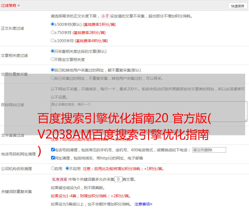Image resolution: width=249 pixels, height=209 pixels.
Task: Click the articles-per-keyword number field
Action: point(118,179)
